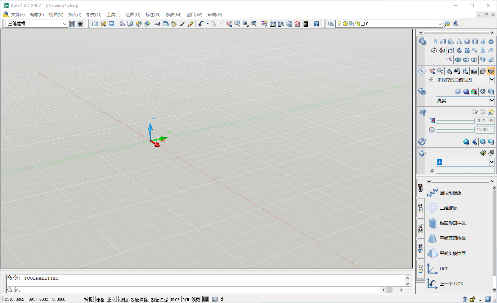The image size is (497, 303).
Task: Click the Undo arrow icon
Action: pyautogui.click(x=201, y=24)
